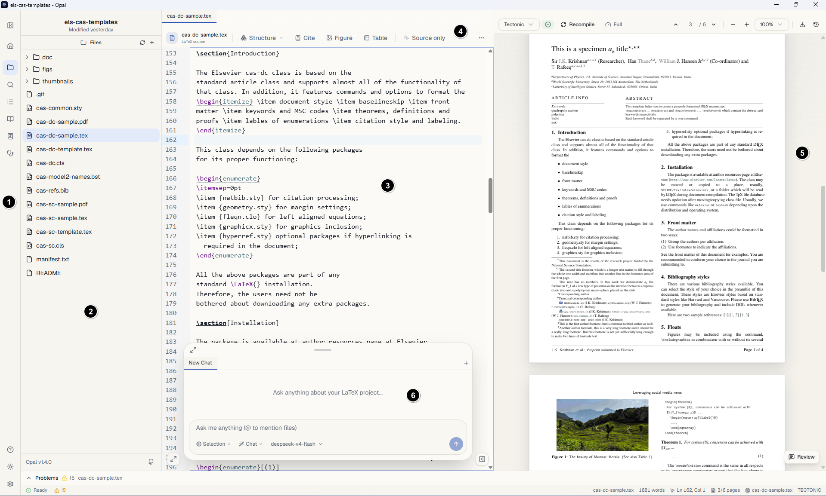Click the PDF preview scrollbar thumb

click(823, 229)
